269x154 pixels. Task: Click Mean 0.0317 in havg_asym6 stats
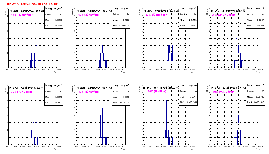[x=188, y=97]
